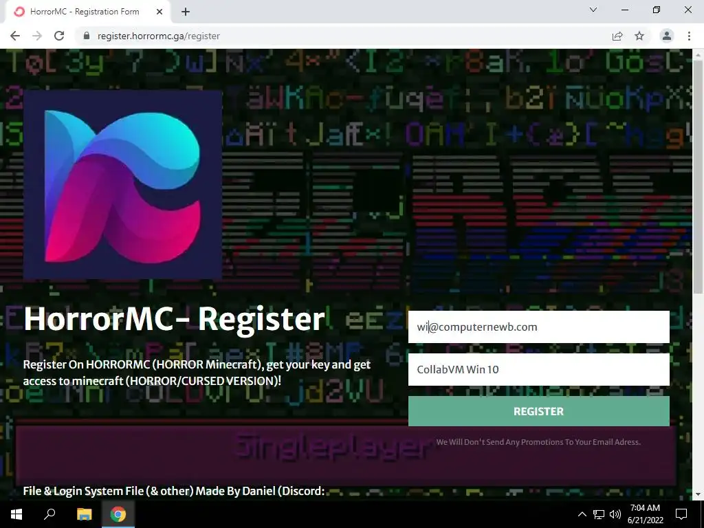Go back using the browser back arrow
Screen dimensions: 704x528
point(15,36)
